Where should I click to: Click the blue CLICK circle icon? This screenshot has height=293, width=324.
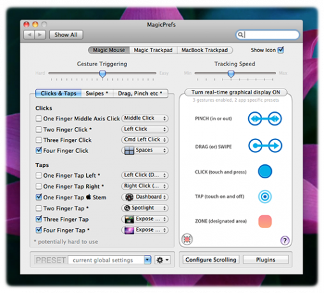coord(265,171)
